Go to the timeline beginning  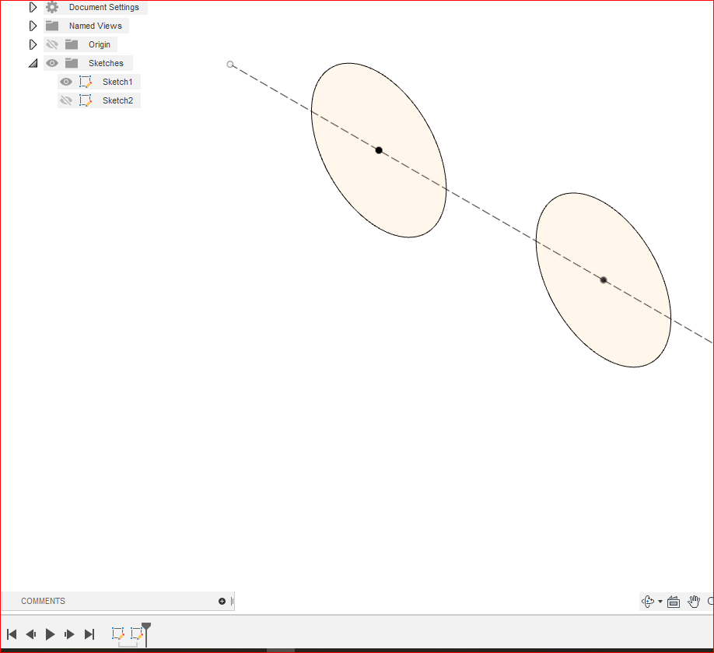coord(12,634)
